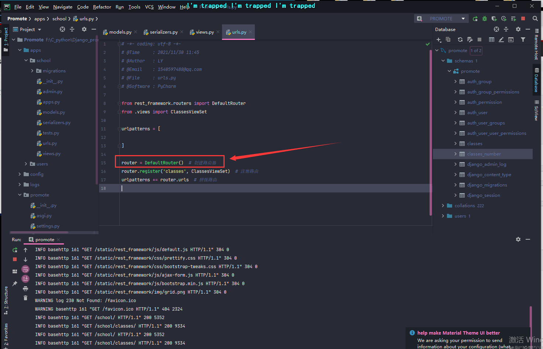
Task: Close the urls.py editor tab
Action: [x=250, y=32]
